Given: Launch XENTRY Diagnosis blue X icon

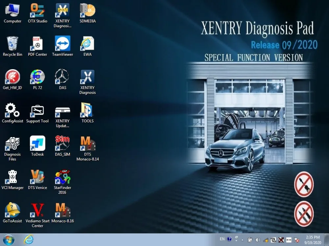Looking at the screenshot, I should [88, 82].
